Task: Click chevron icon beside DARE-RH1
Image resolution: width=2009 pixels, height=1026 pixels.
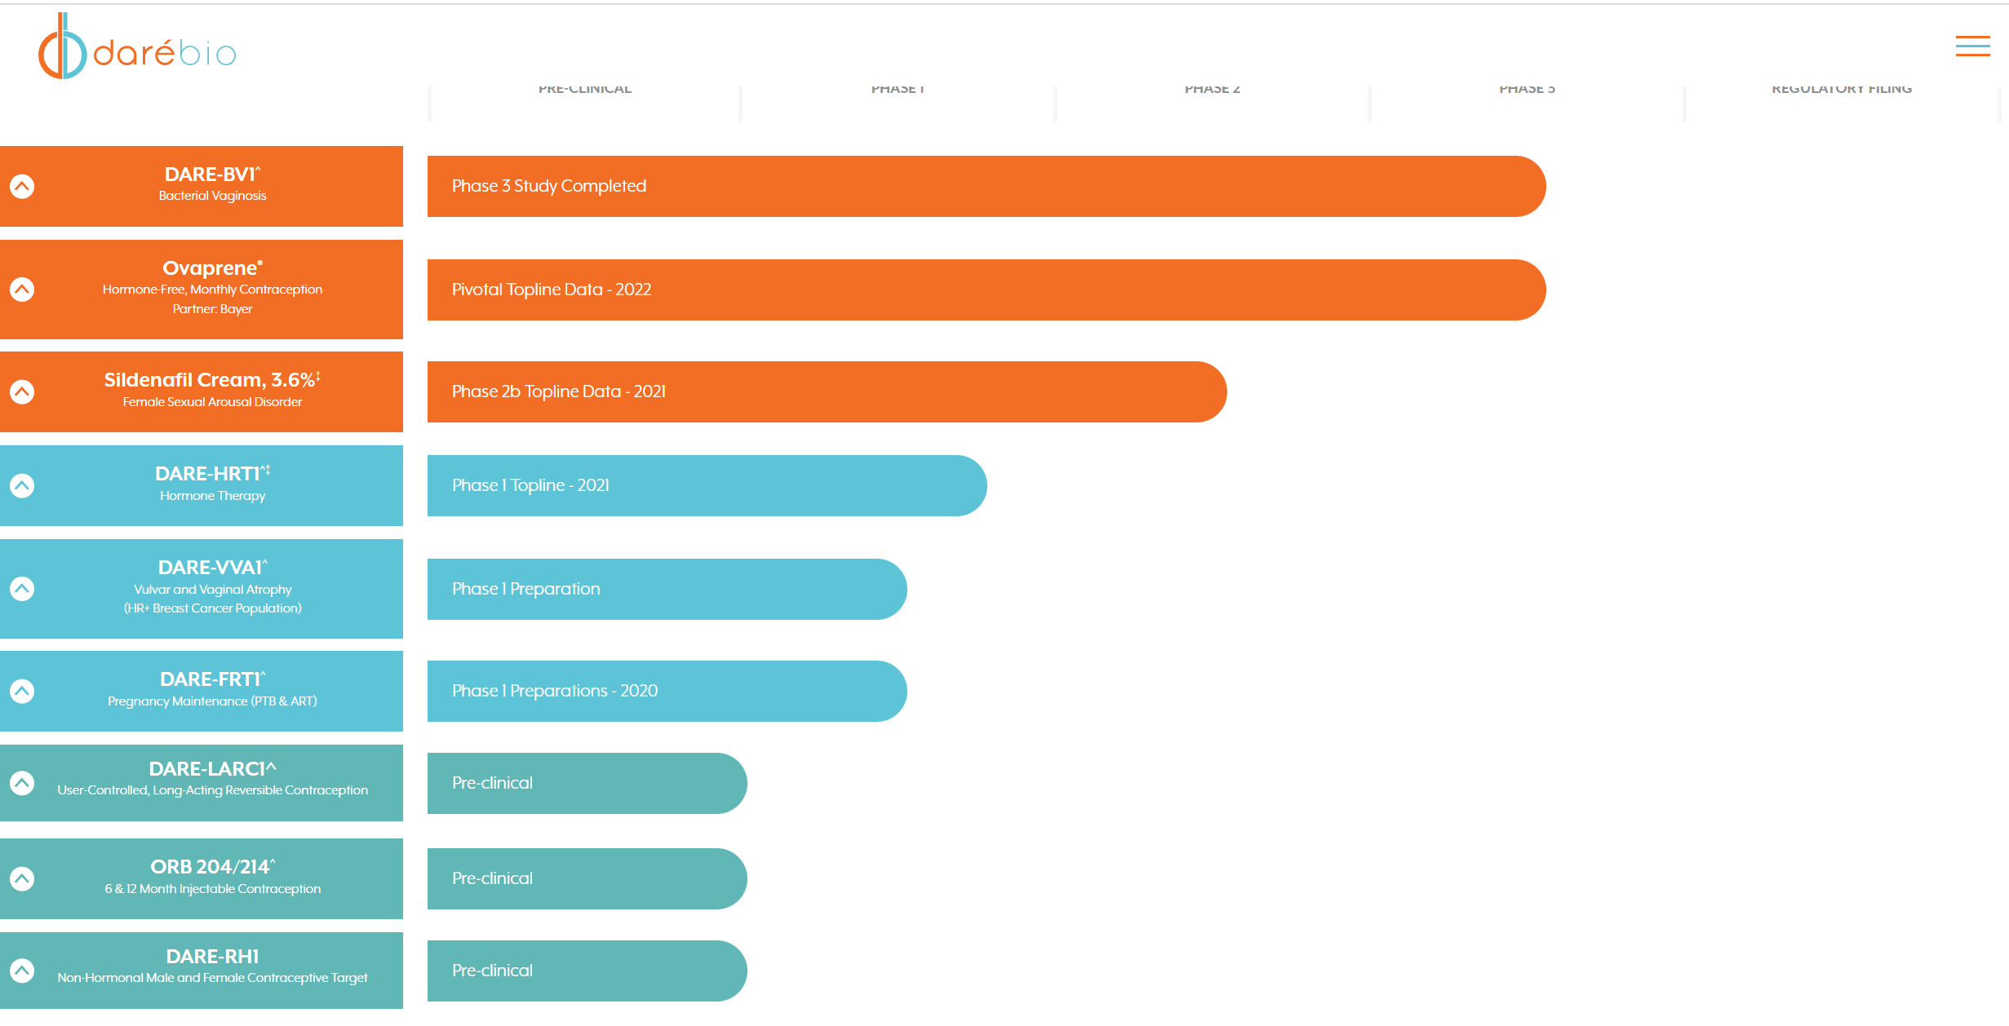Action: point(22,971)
